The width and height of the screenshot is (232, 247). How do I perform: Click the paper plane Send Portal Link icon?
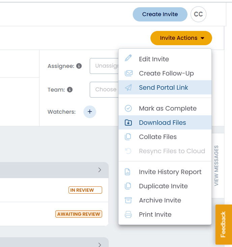(128, 87)
